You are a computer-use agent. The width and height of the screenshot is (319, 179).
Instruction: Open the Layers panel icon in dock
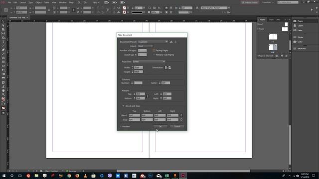coord(295,25)
